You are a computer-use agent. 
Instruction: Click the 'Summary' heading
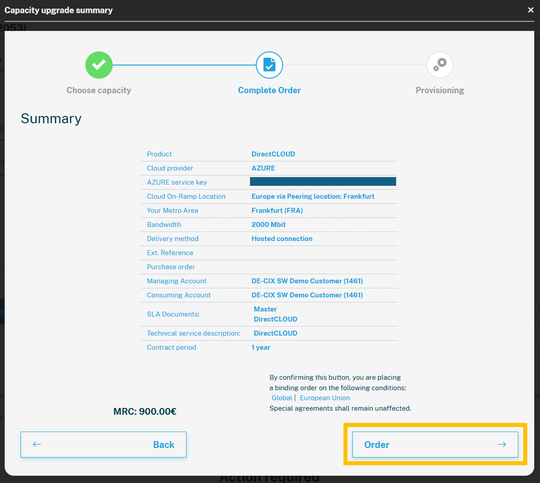[51, 119]
